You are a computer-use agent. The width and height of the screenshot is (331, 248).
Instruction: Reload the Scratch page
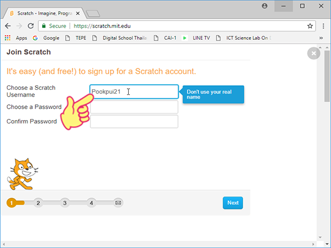tap(31, 26)
